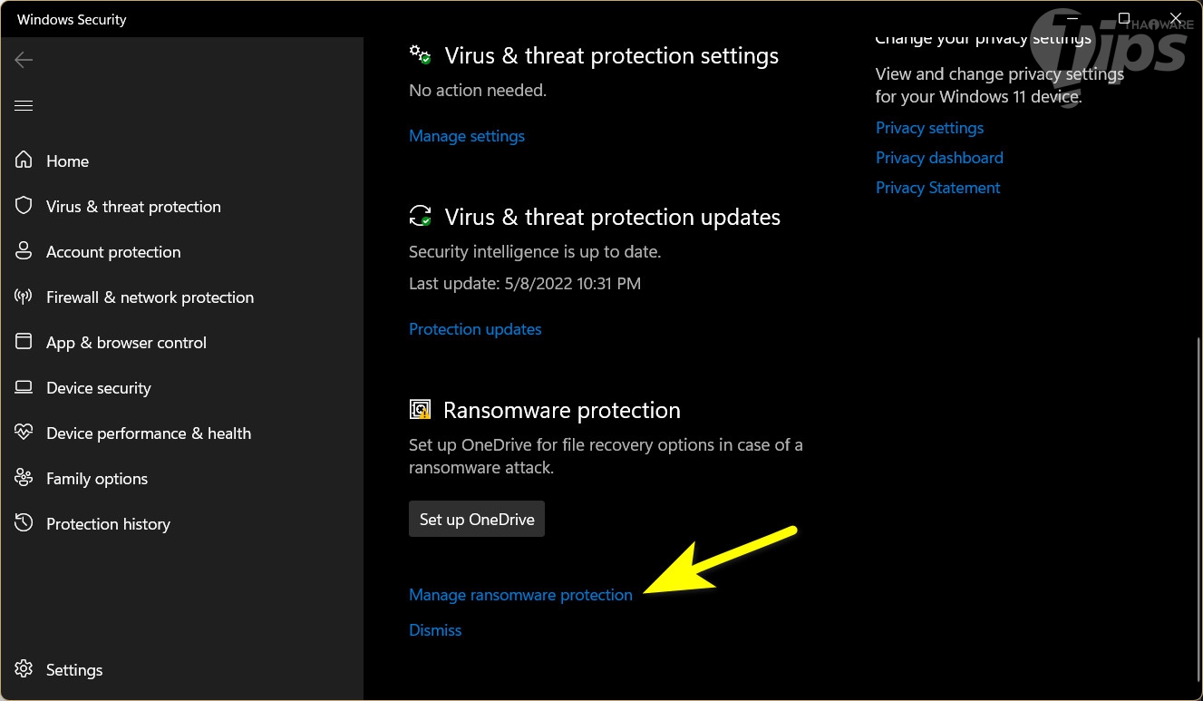Click the Home house icon
The height and width of the screenshot is (701, 1203).
tap(24, 161)
